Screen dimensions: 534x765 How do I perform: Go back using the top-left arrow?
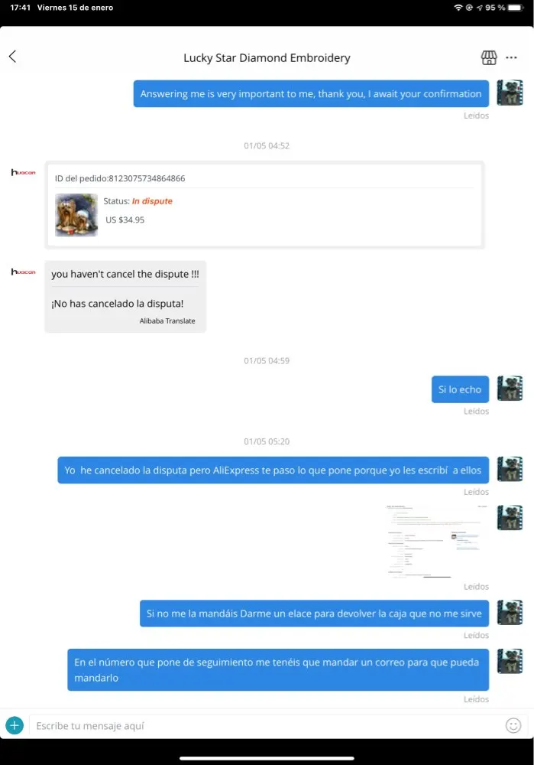[13, 57]
